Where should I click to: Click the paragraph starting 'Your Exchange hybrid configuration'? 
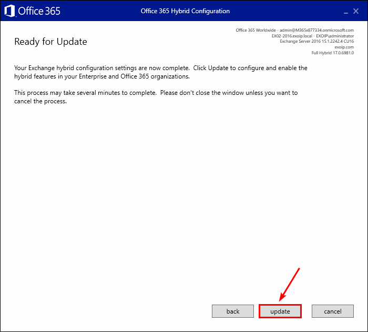coord(161,72)
